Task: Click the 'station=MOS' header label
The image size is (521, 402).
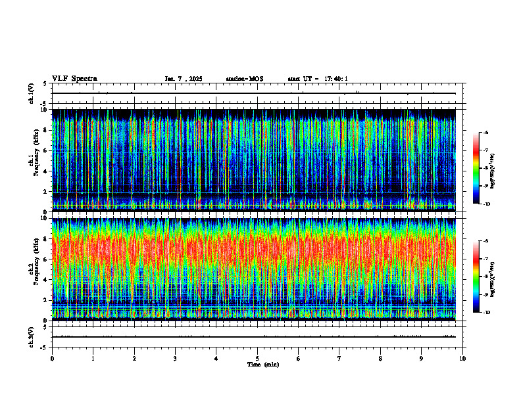Action: (245, 79)
